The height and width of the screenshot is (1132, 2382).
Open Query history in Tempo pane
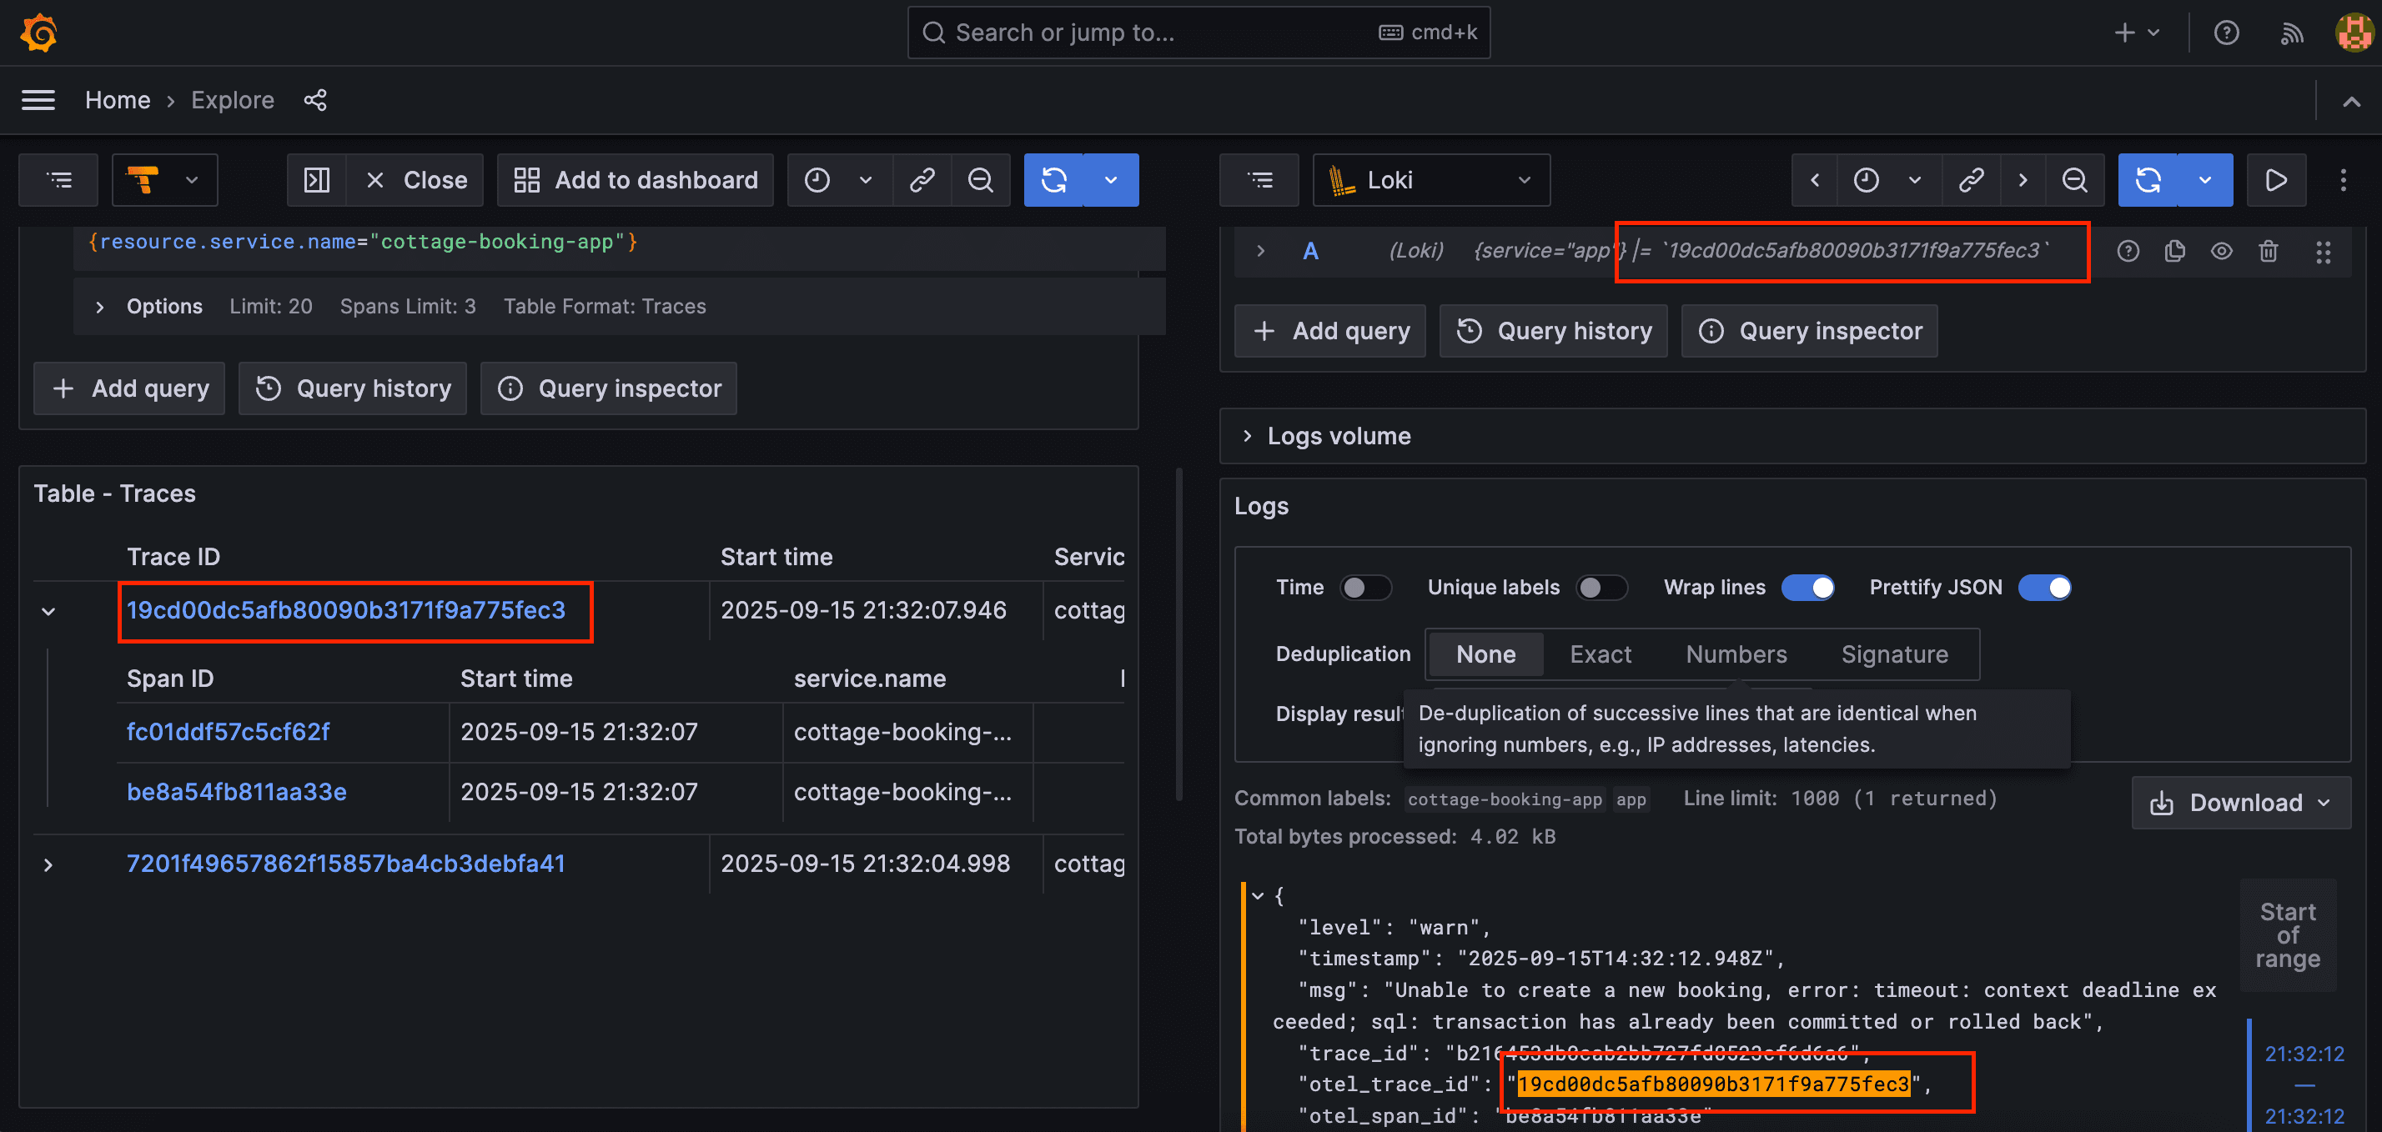(x=352, y=389)
